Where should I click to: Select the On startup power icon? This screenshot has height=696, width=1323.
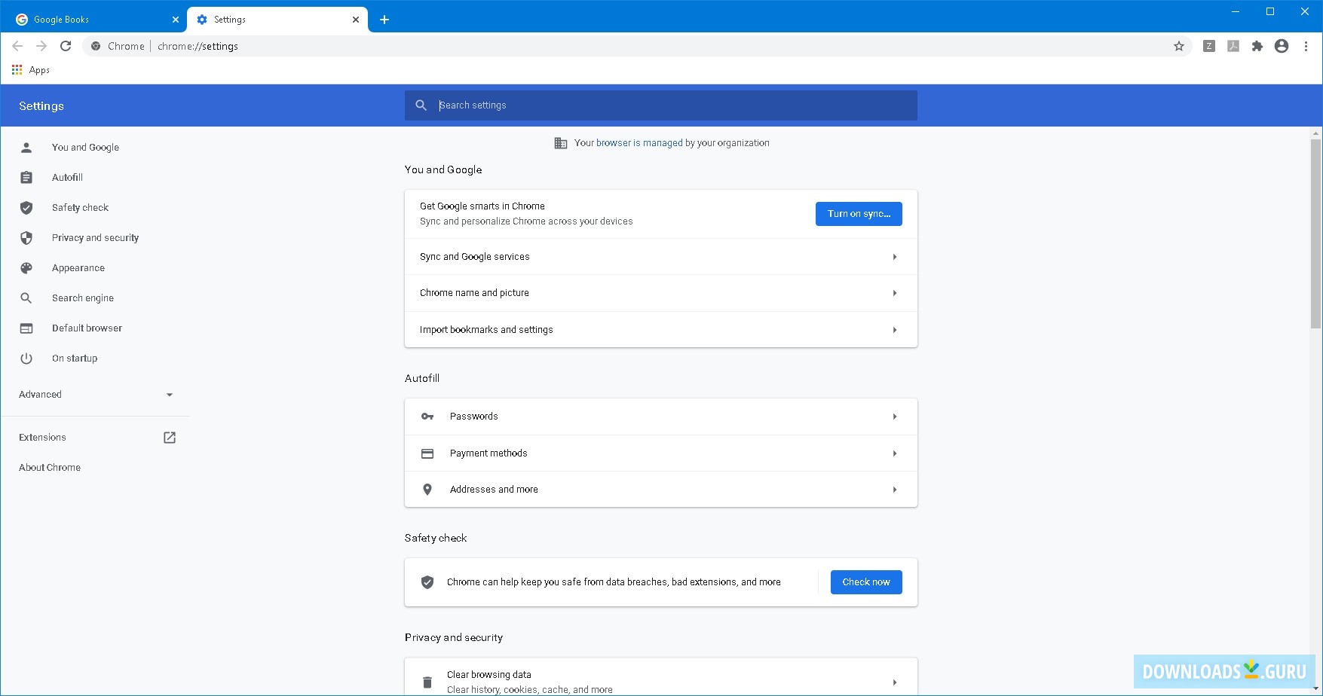(x=26, y=358)
